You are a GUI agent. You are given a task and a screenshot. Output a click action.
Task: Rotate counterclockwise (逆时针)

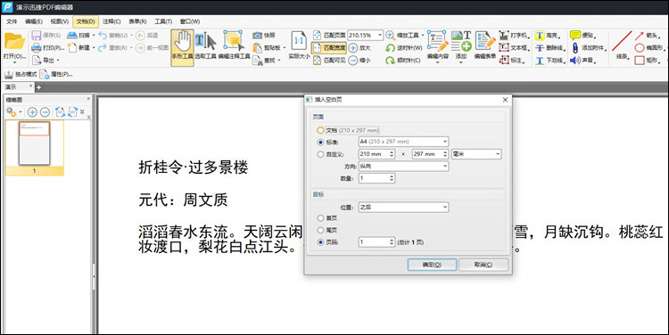[x=390, y=48]
